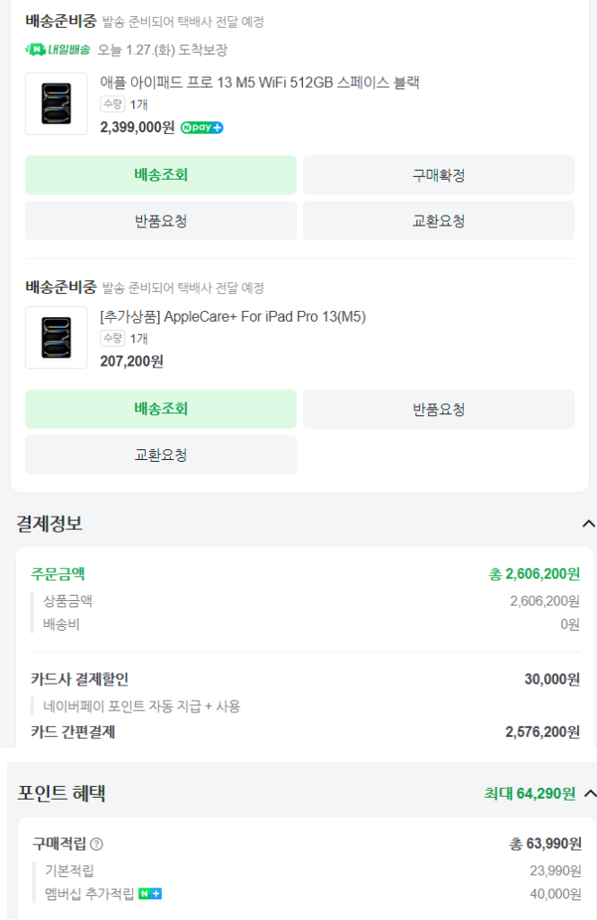
Task: Click the N+ badge beside 멤버십 추가적립
Action: point(150,894)
